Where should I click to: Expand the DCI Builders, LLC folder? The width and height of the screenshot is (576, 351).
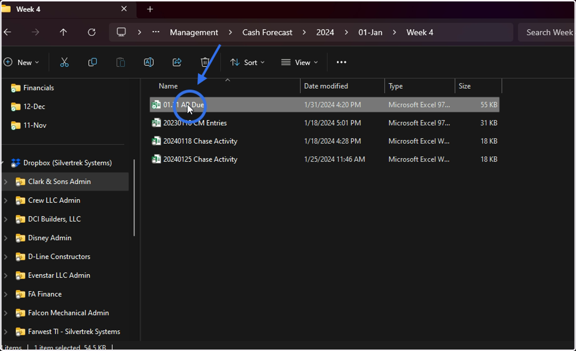click(6, 219)
